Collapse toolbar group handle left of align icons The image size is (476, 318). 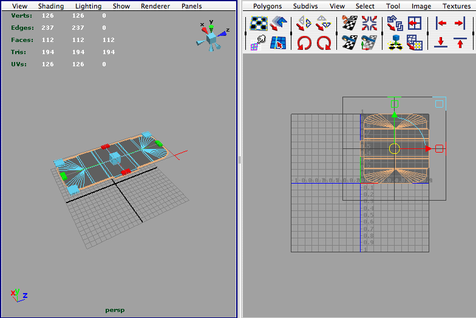(427, 33)
